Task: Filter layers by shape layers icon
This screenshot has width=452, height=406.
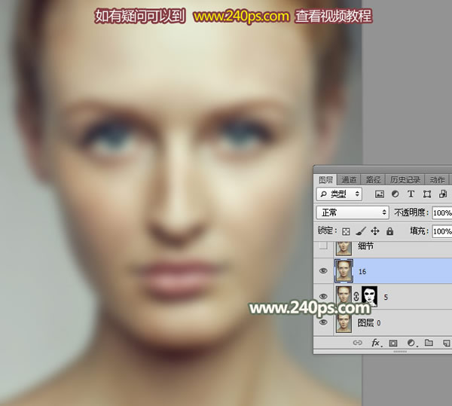Action: 427,194
